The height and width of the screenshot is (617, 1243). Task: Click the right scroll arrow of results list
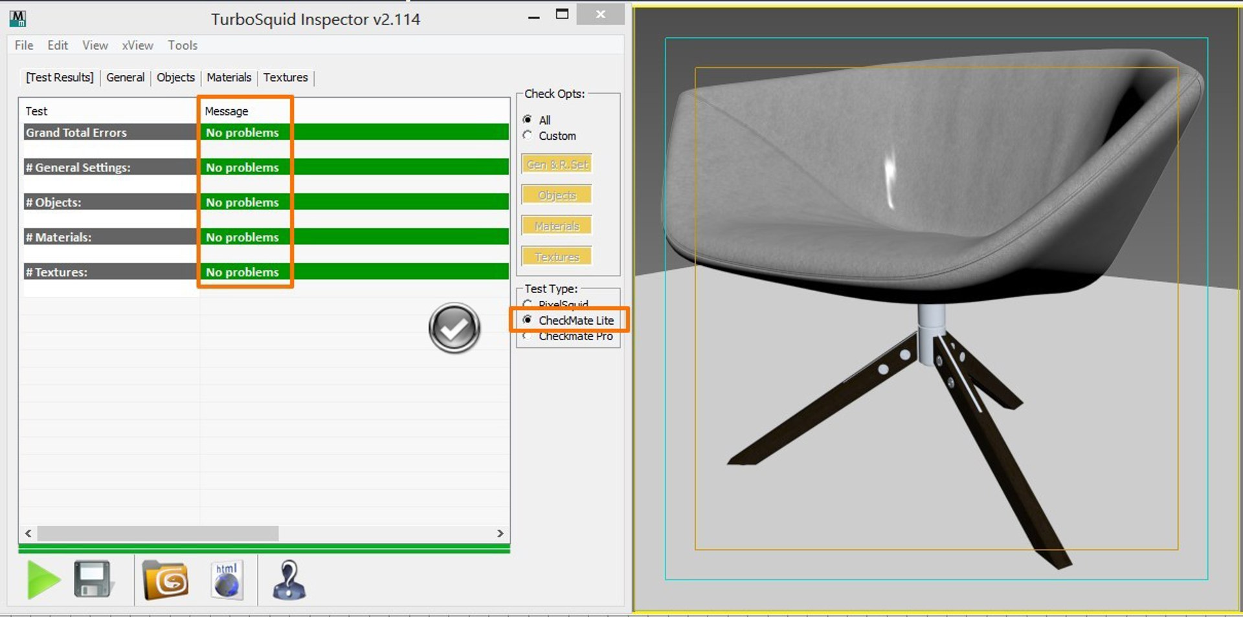[500, 534]
